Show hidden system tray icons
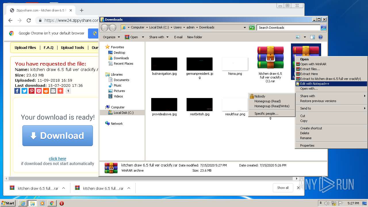Image resolution: width=368 pixels, height=207 pixels. click(x=321, y=203)
